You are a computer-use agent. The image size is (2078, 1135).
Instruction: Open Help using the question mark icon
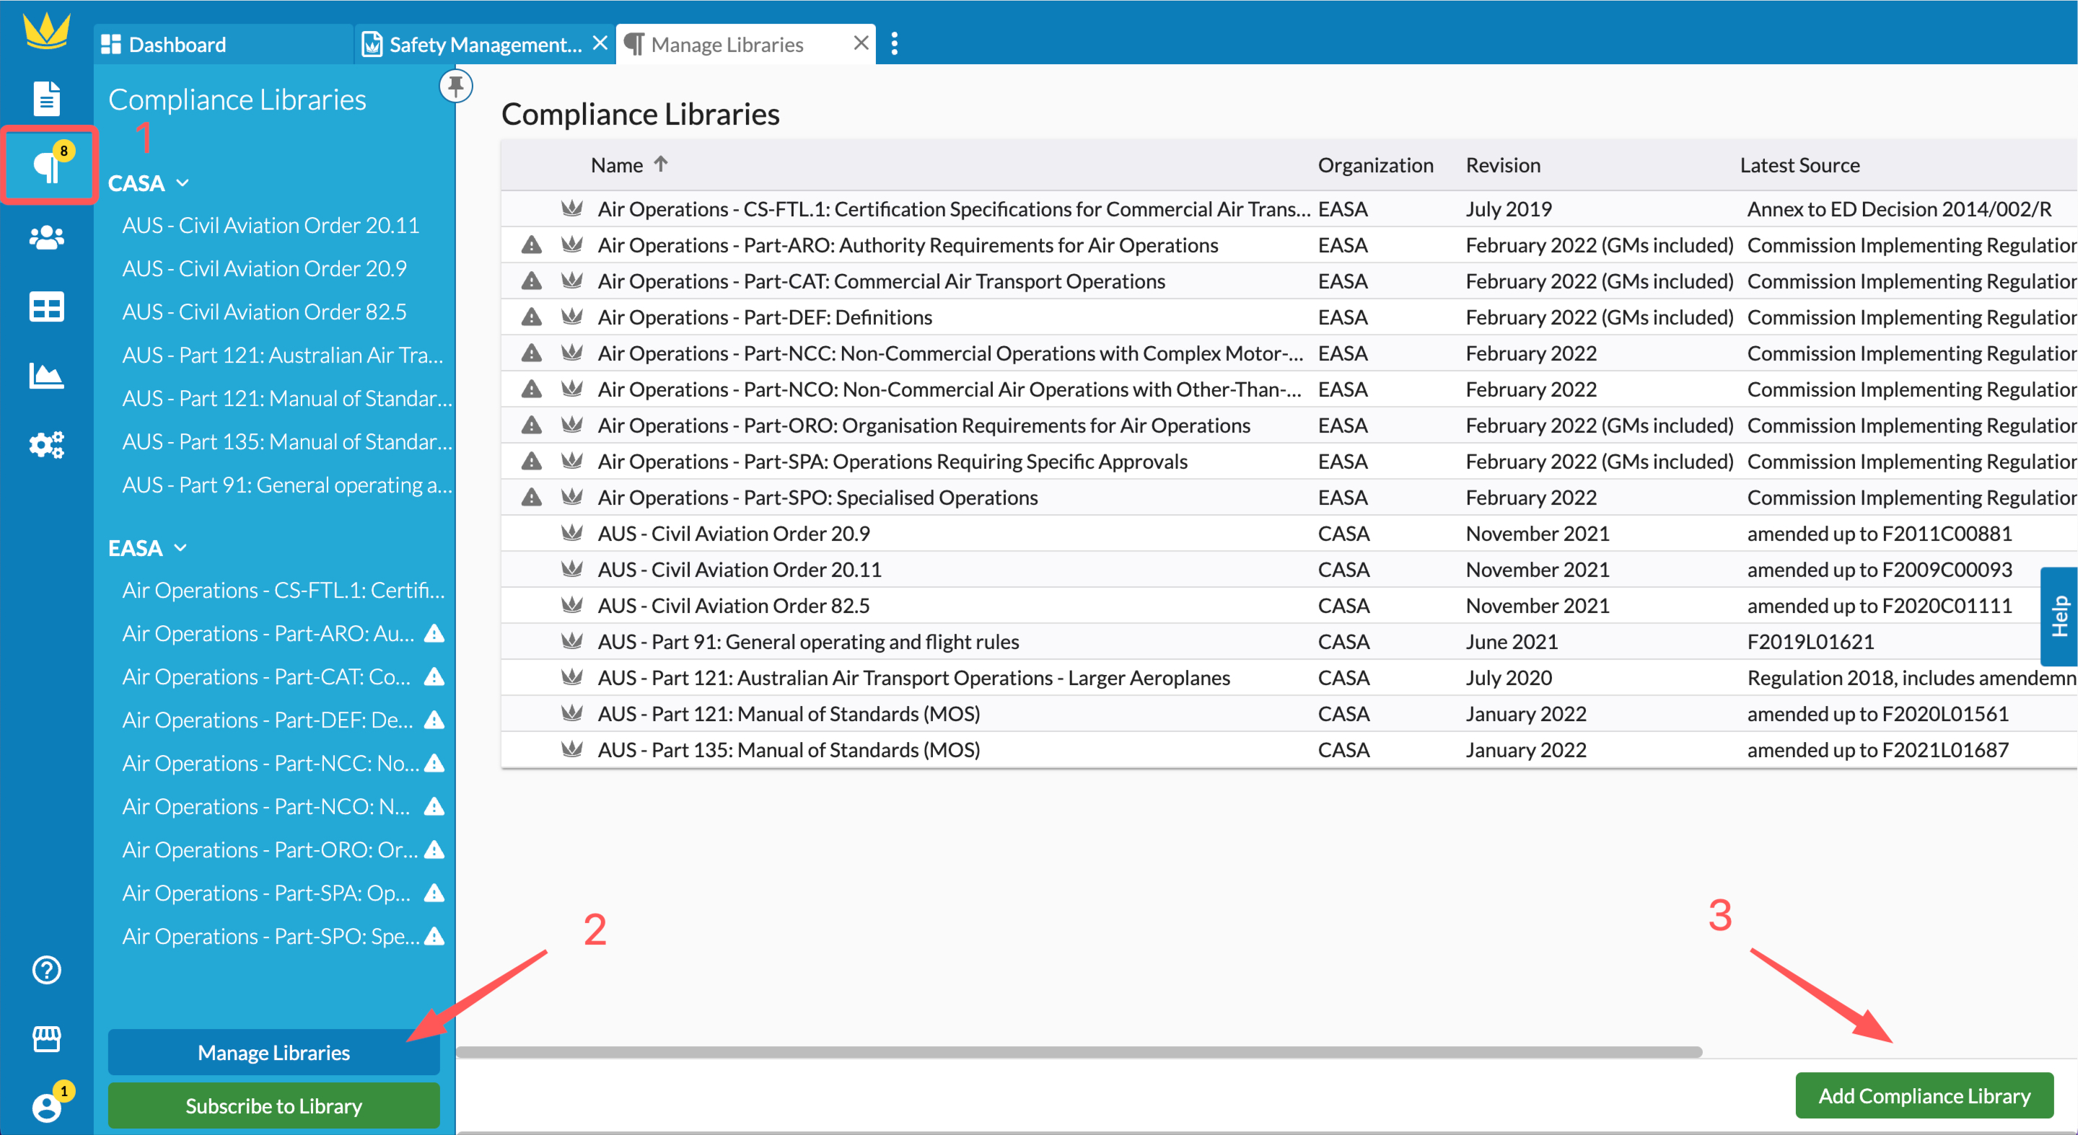48,970
